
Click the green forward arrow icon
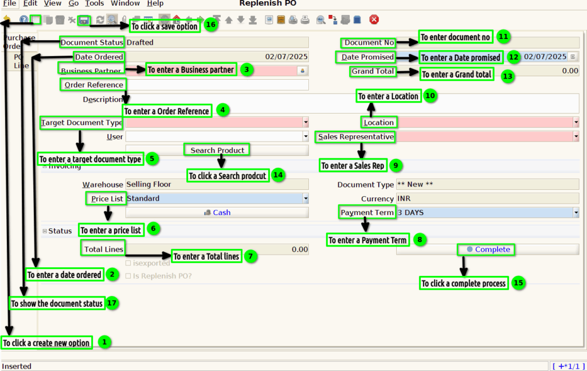click(x=201, y=19)
